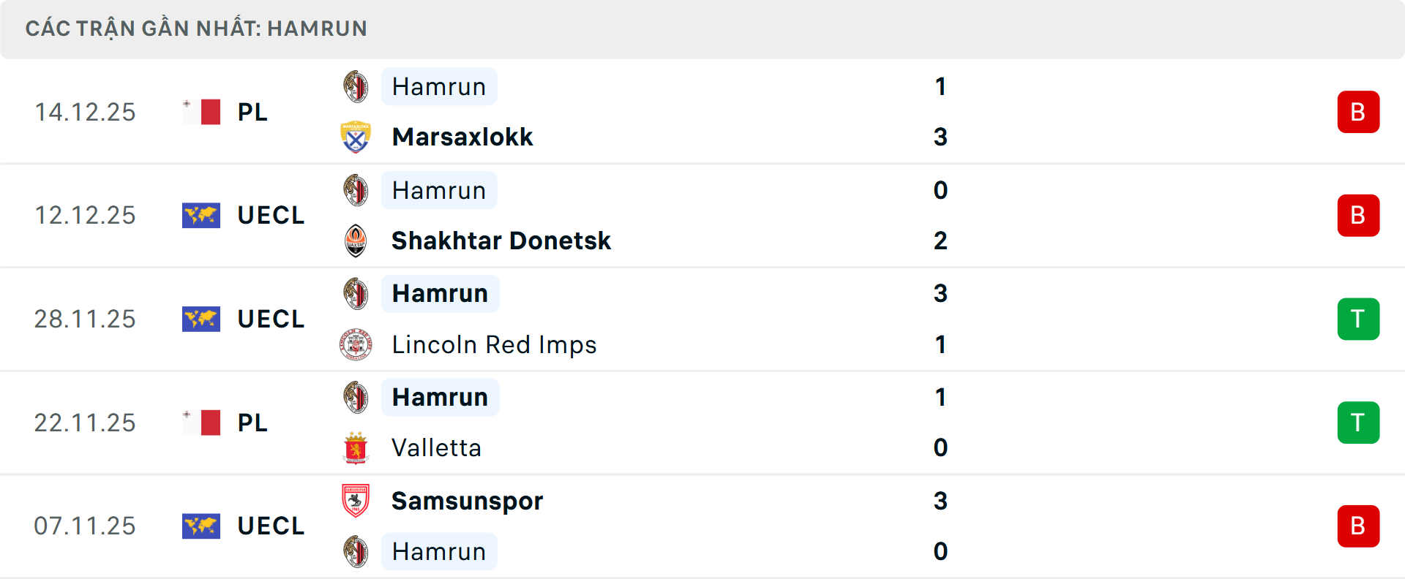Click the 'Các trận gần nhất: Hamrun' header
This screenshot has height=579, width=1405.
pyautogui.click(x=196, y=29)
